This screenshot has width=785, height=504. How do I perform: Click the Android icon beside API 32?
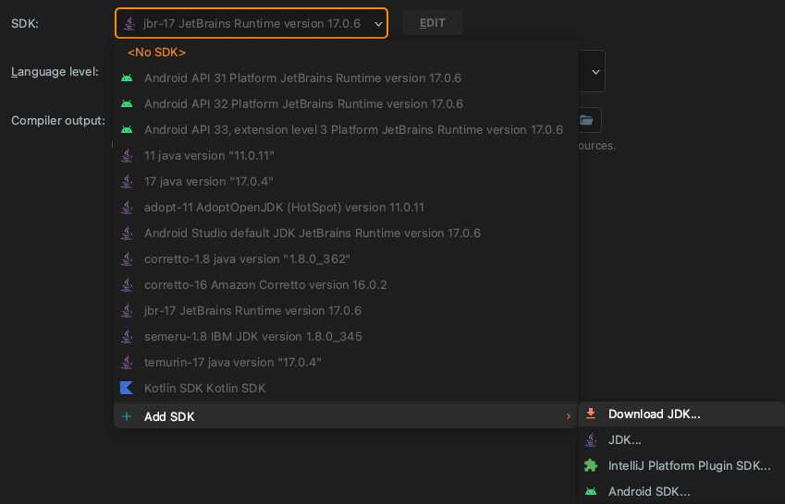pyautogui.click(x=127, y=104)
